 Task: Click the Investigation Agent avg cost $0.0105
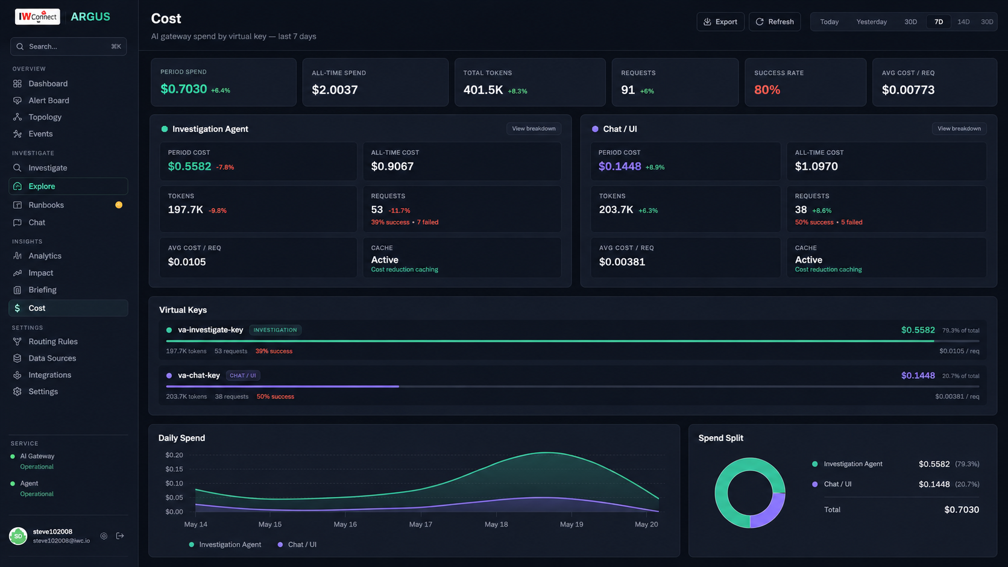coord(187,262)
